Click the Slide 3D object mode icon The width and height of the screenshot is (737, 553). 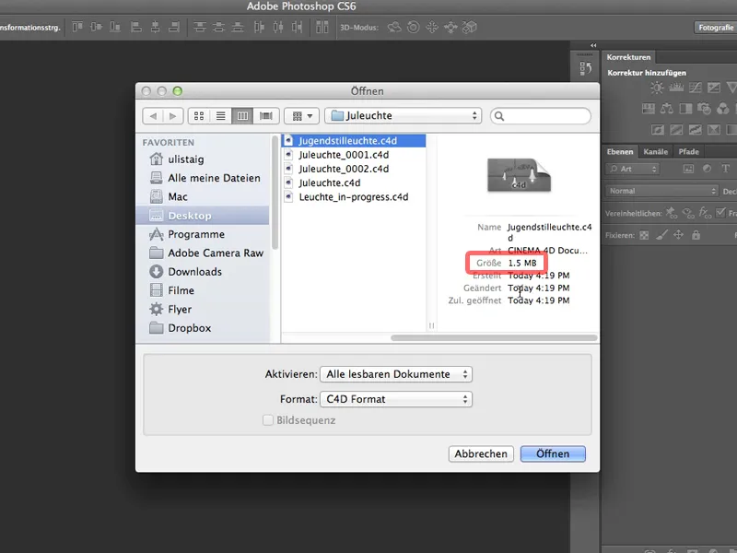pyautogui.click(x=450, y=28)
